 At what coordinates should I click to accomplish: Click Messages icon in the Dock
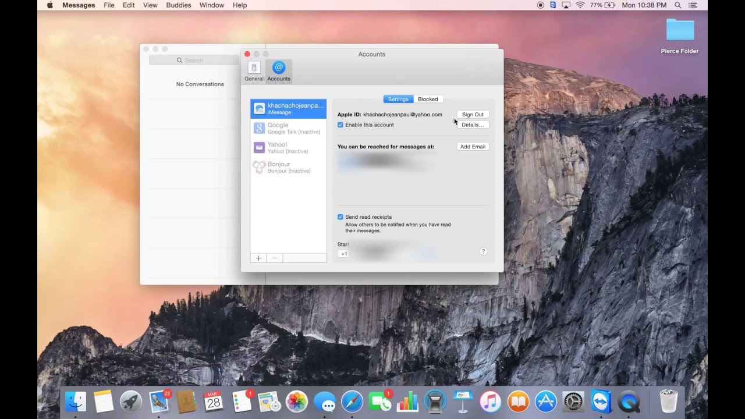tap(324, 402)
